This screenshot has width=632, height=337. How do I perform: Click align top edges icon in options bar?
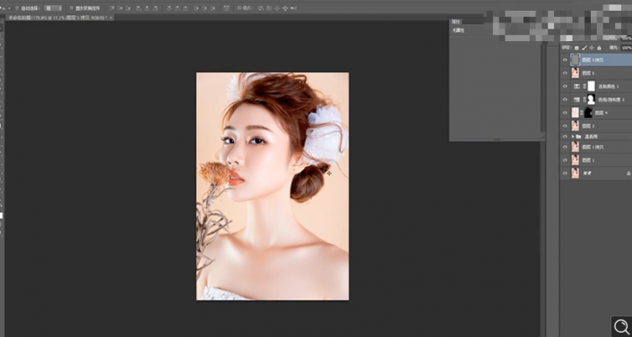(x=112, y=8)
